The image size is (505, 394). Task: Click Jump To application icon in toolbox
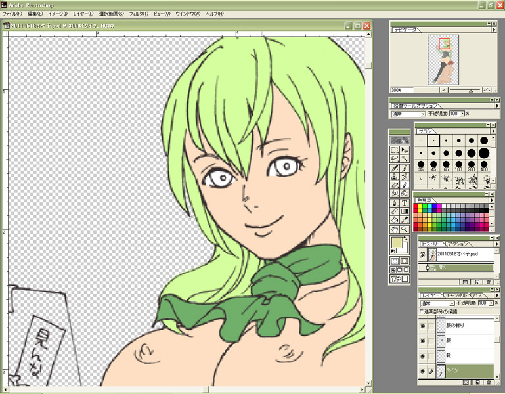(x=399, y=279)
